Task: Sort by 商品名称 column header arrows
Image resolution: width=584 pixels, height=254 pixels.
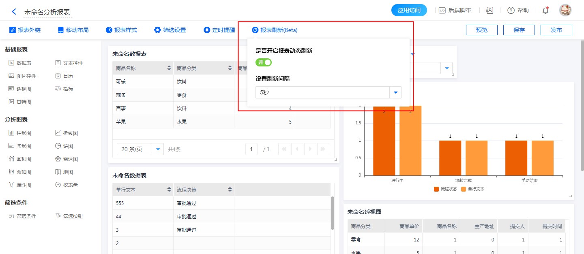Action: tap(169, 68)
